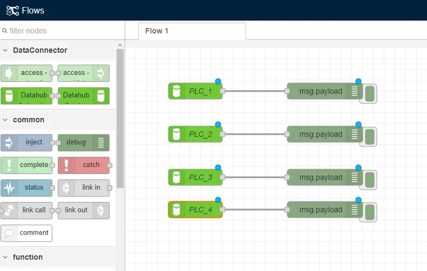Viewport: 427px width, 271px height.
Task: Select the complete node in palette
Action: (x=26, y=165)
